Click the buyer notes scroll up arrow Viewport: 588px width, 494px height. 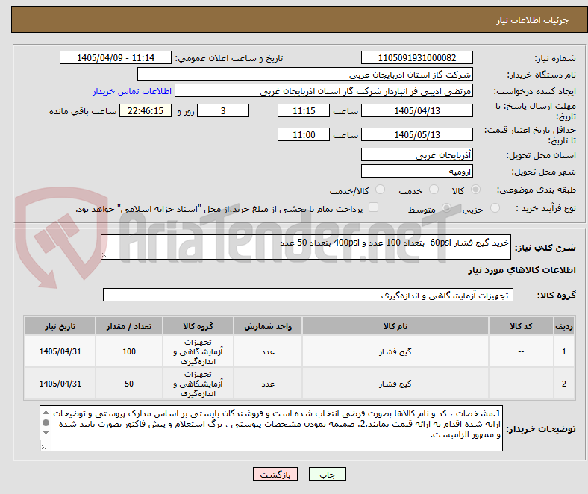[46, 413]
